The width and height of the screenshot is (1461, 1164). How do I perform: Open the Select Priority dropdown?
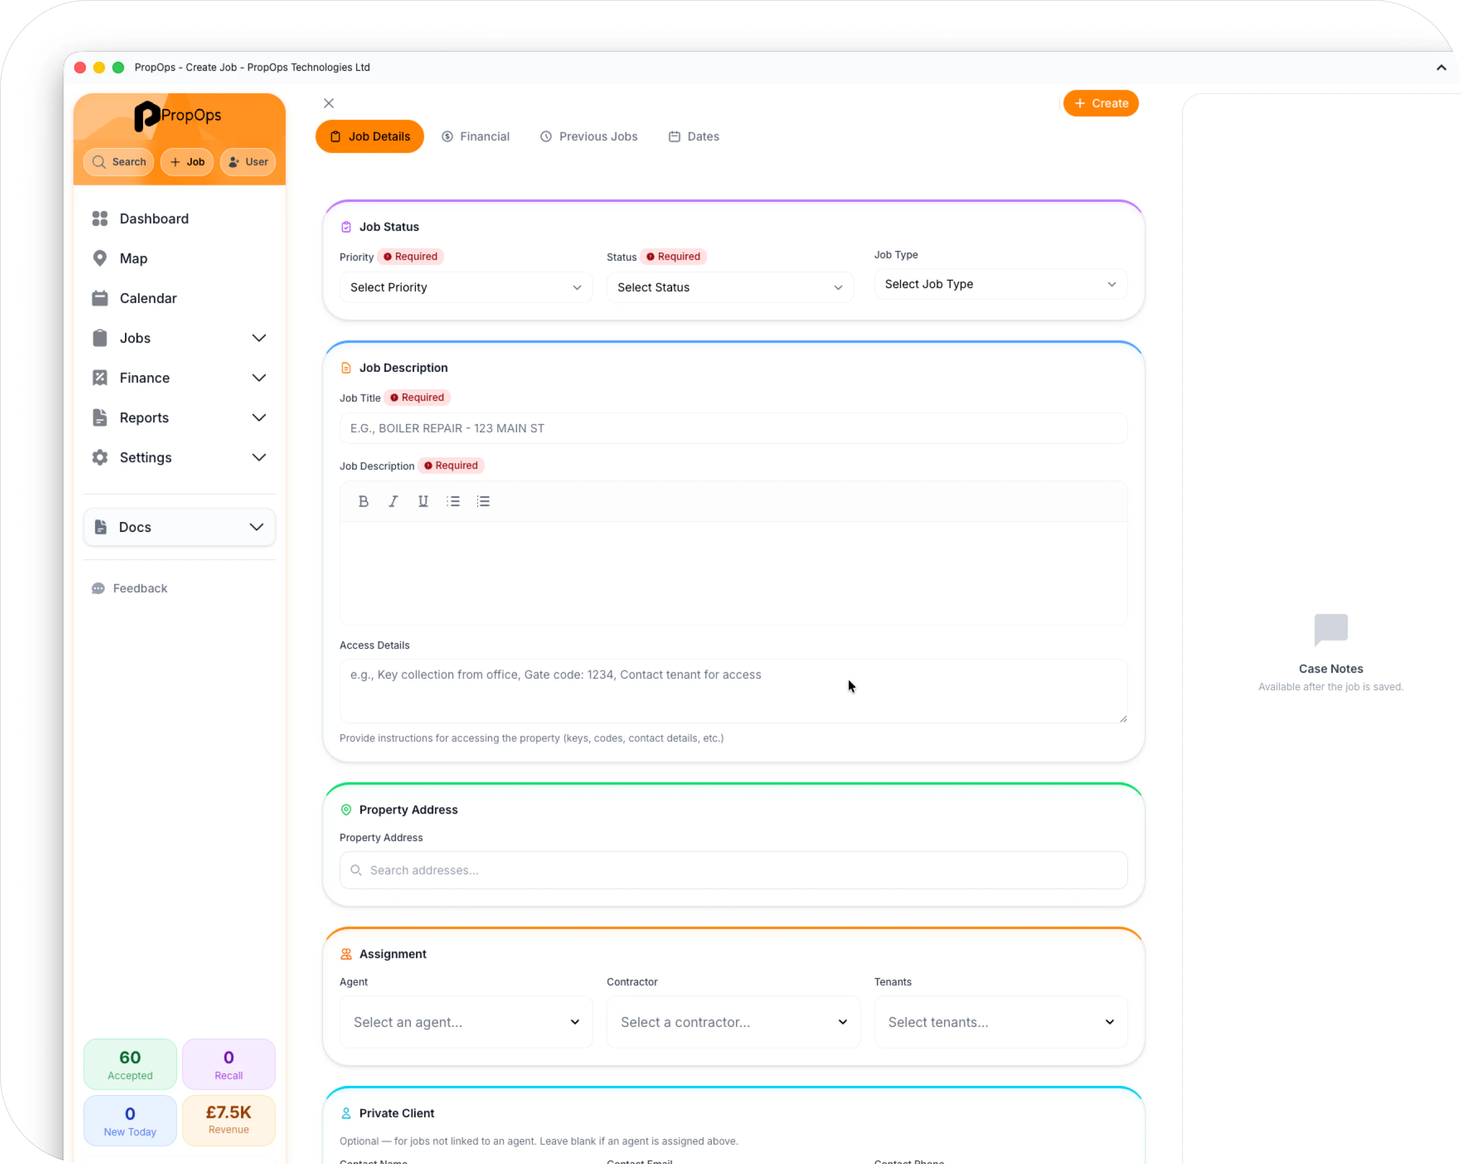(x=466, y=288)
